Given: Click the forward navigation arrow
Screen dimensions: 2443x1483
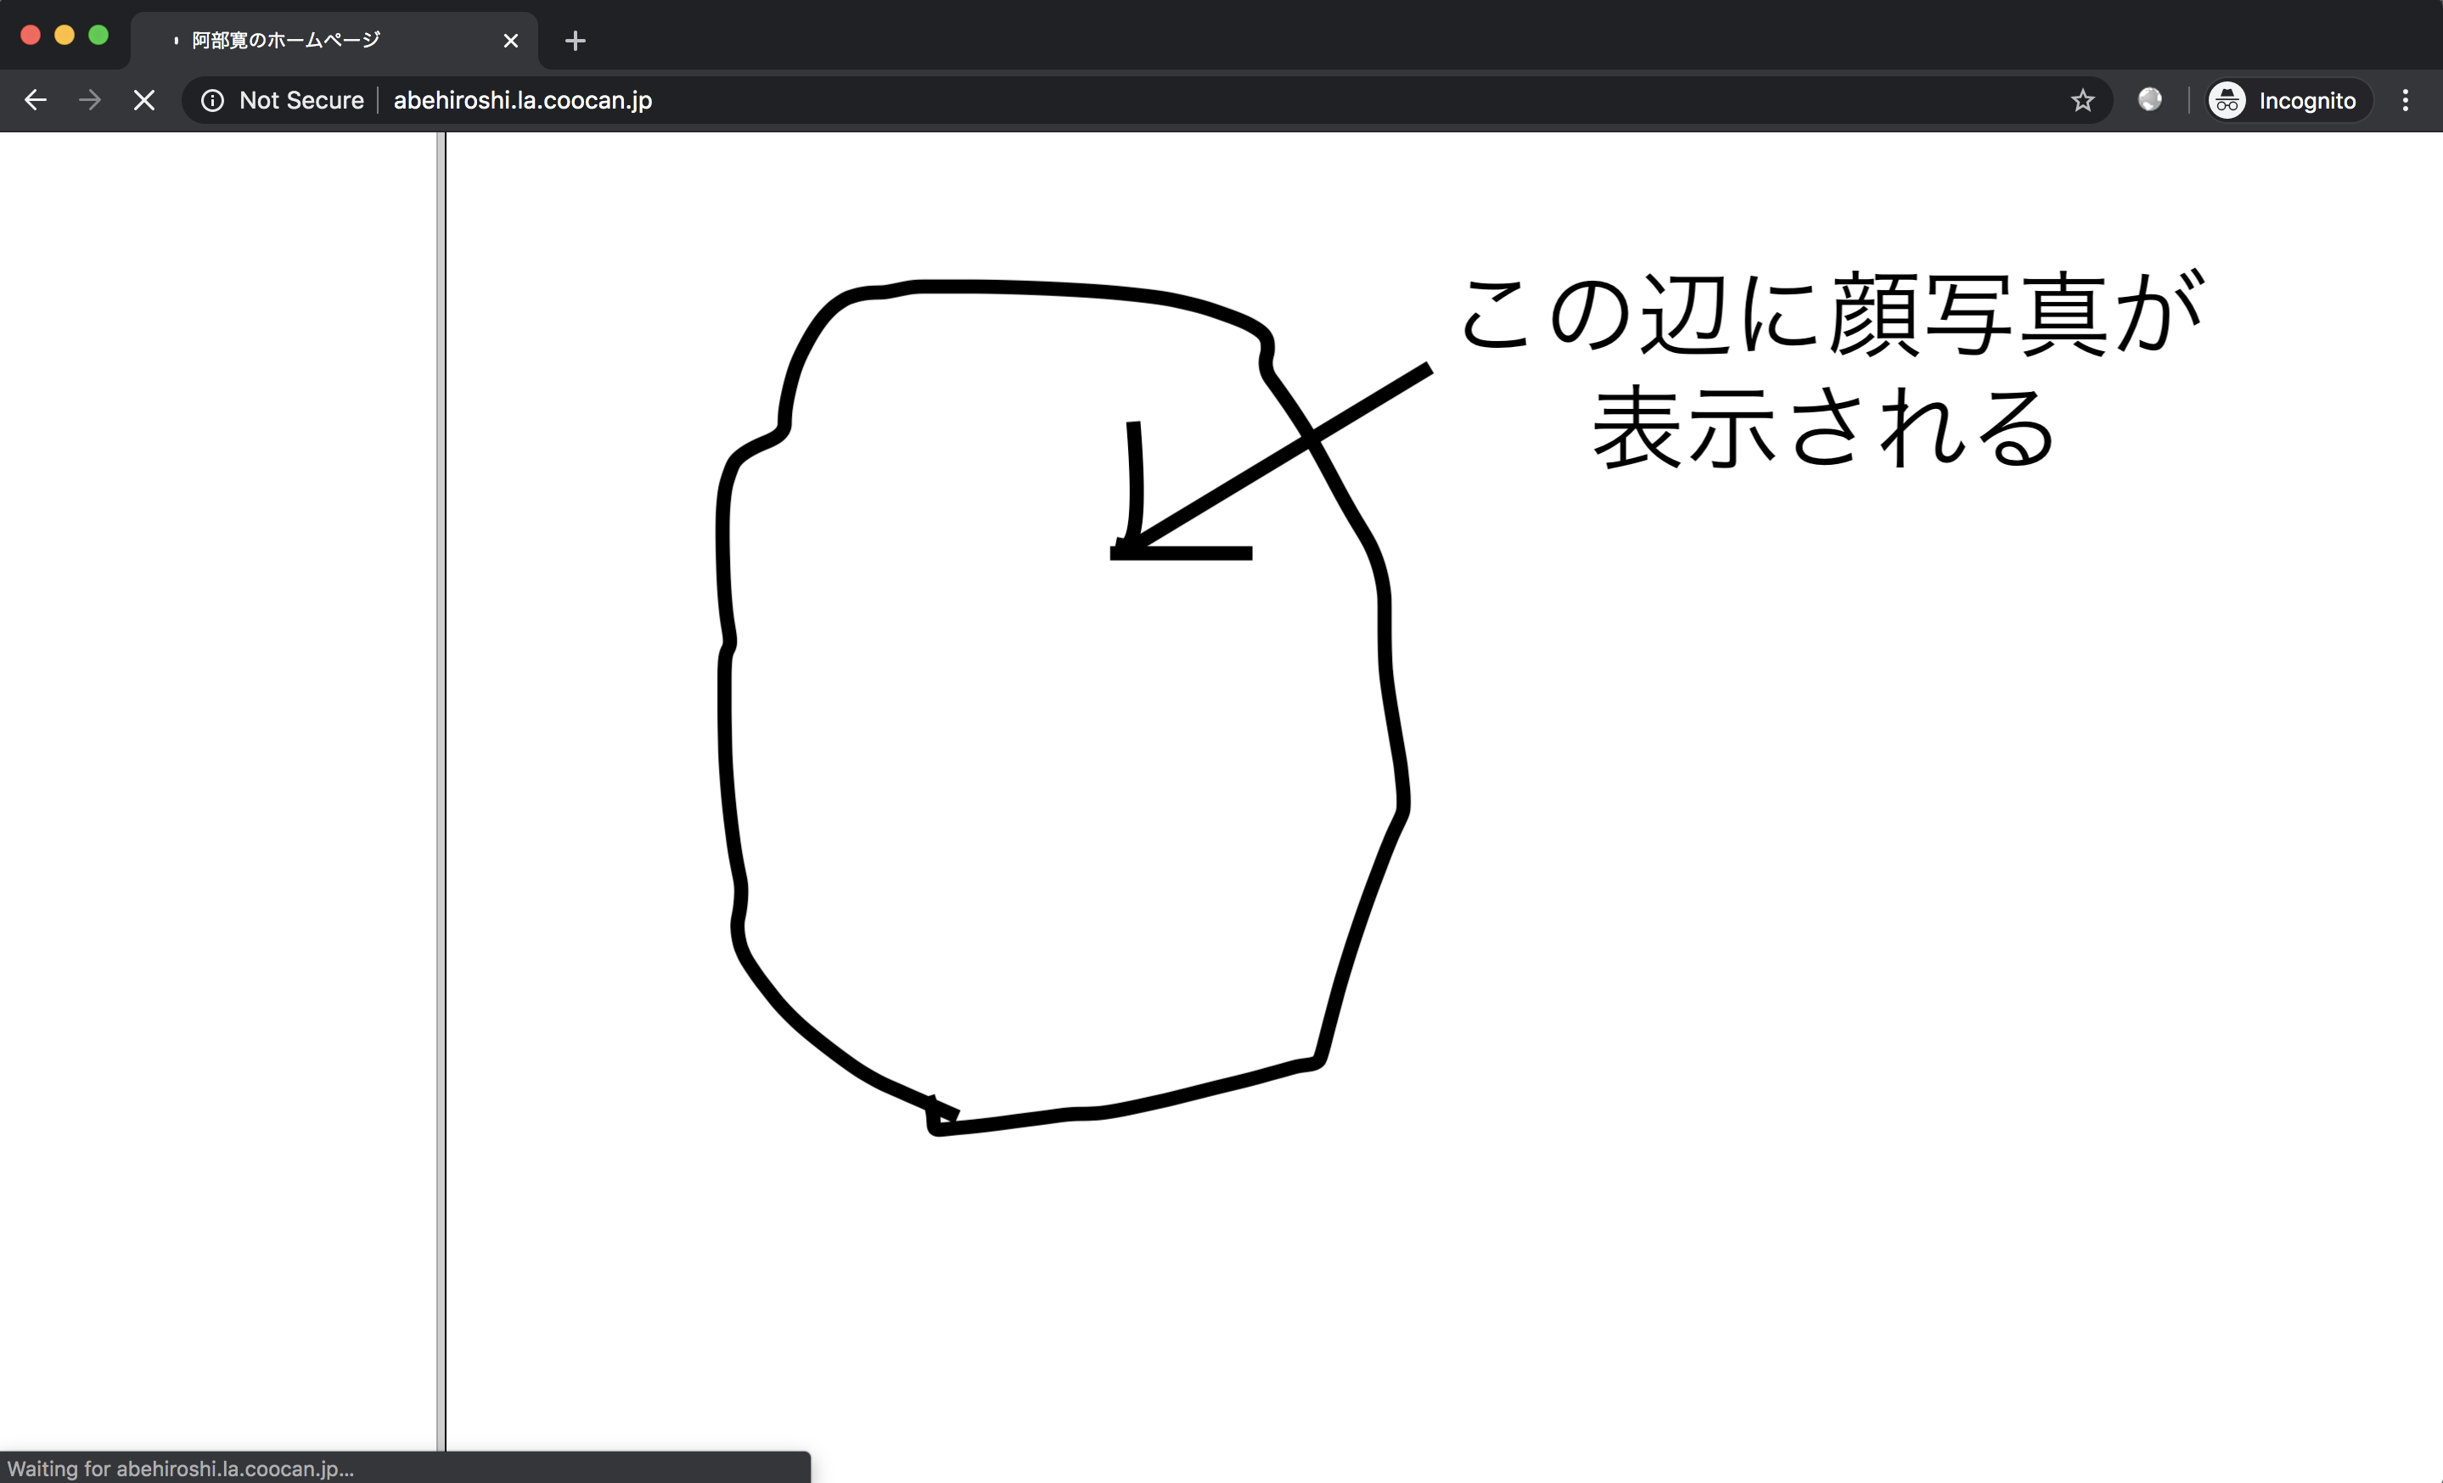Looking at the screenshot, I should tap(89, 100).
